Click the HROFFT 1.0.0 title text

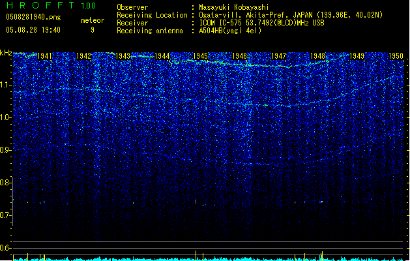[51, 5]
